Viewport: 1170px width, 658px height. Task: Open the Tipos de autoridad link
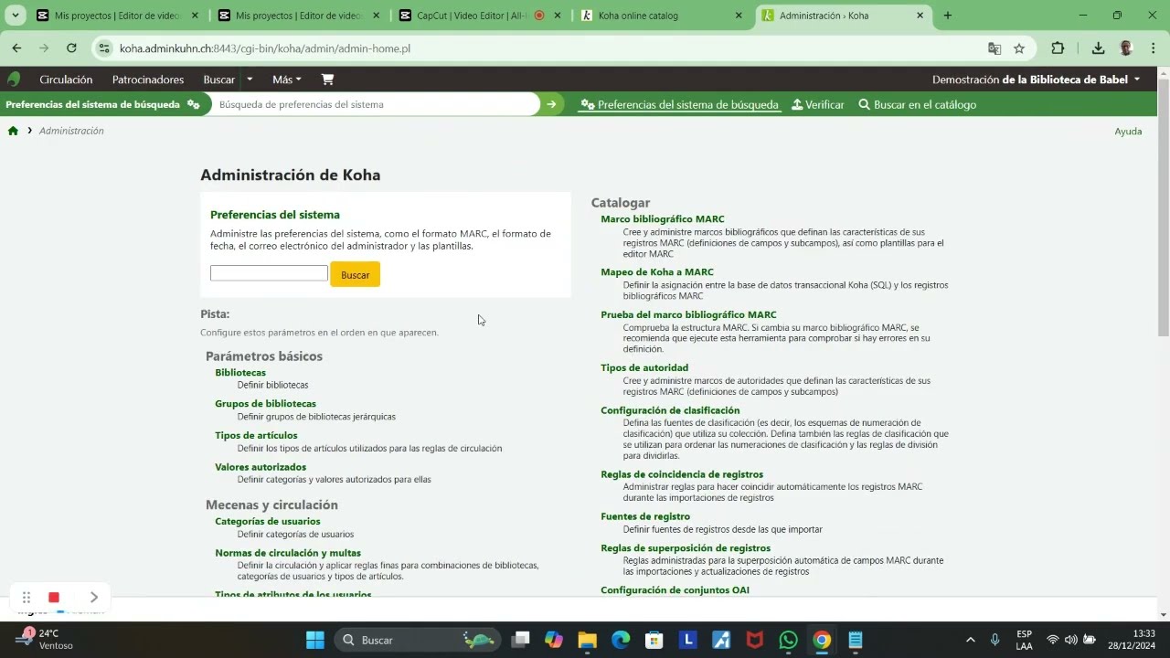tap(644, 367)
